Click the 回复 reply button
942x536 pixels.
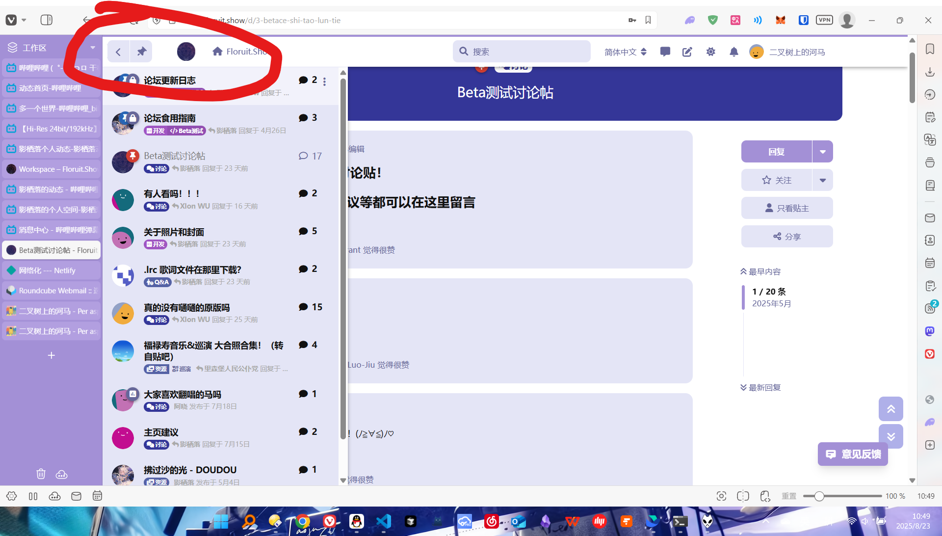coord(776,152)
